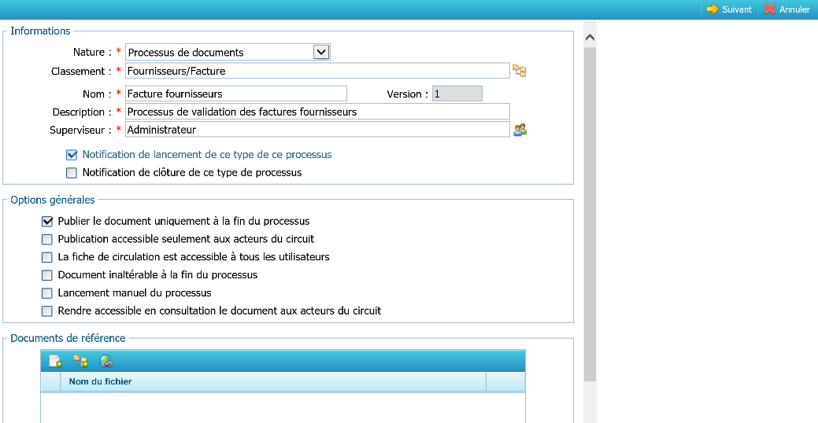
Task: Click the Description text field
Action: coord(317,112)
